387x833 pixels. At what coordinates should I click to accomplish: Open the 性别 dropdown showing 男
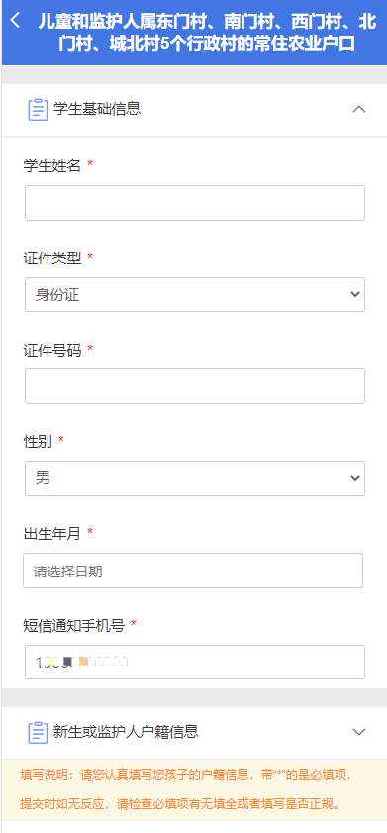pyautogui.click(x=195, y=478)
